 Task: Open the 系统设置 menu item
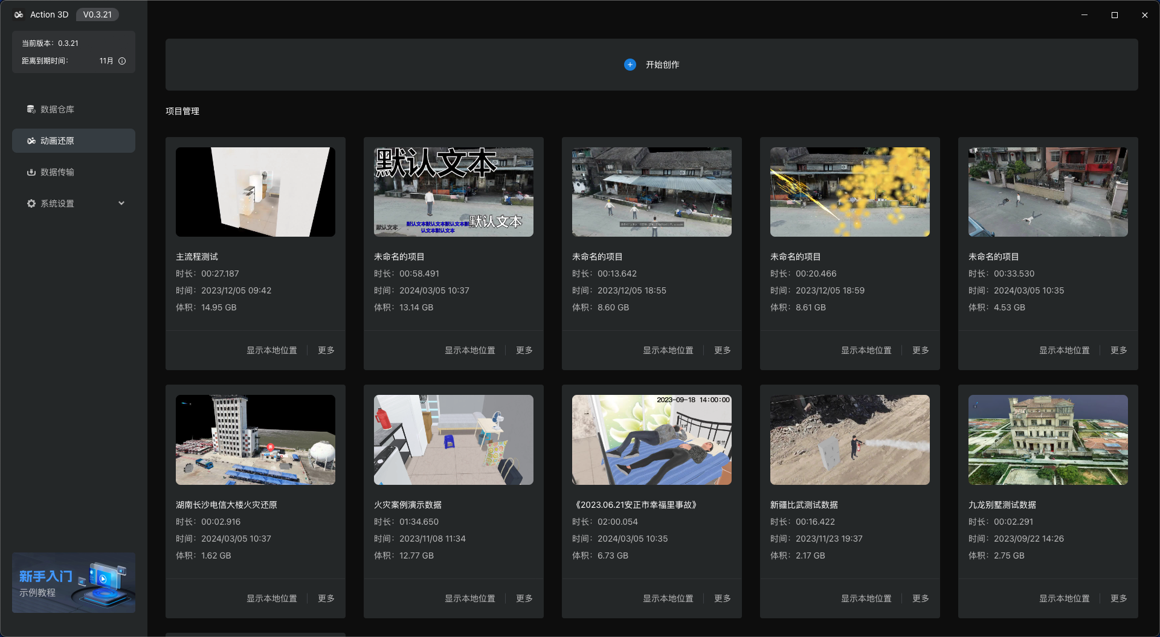74,203
